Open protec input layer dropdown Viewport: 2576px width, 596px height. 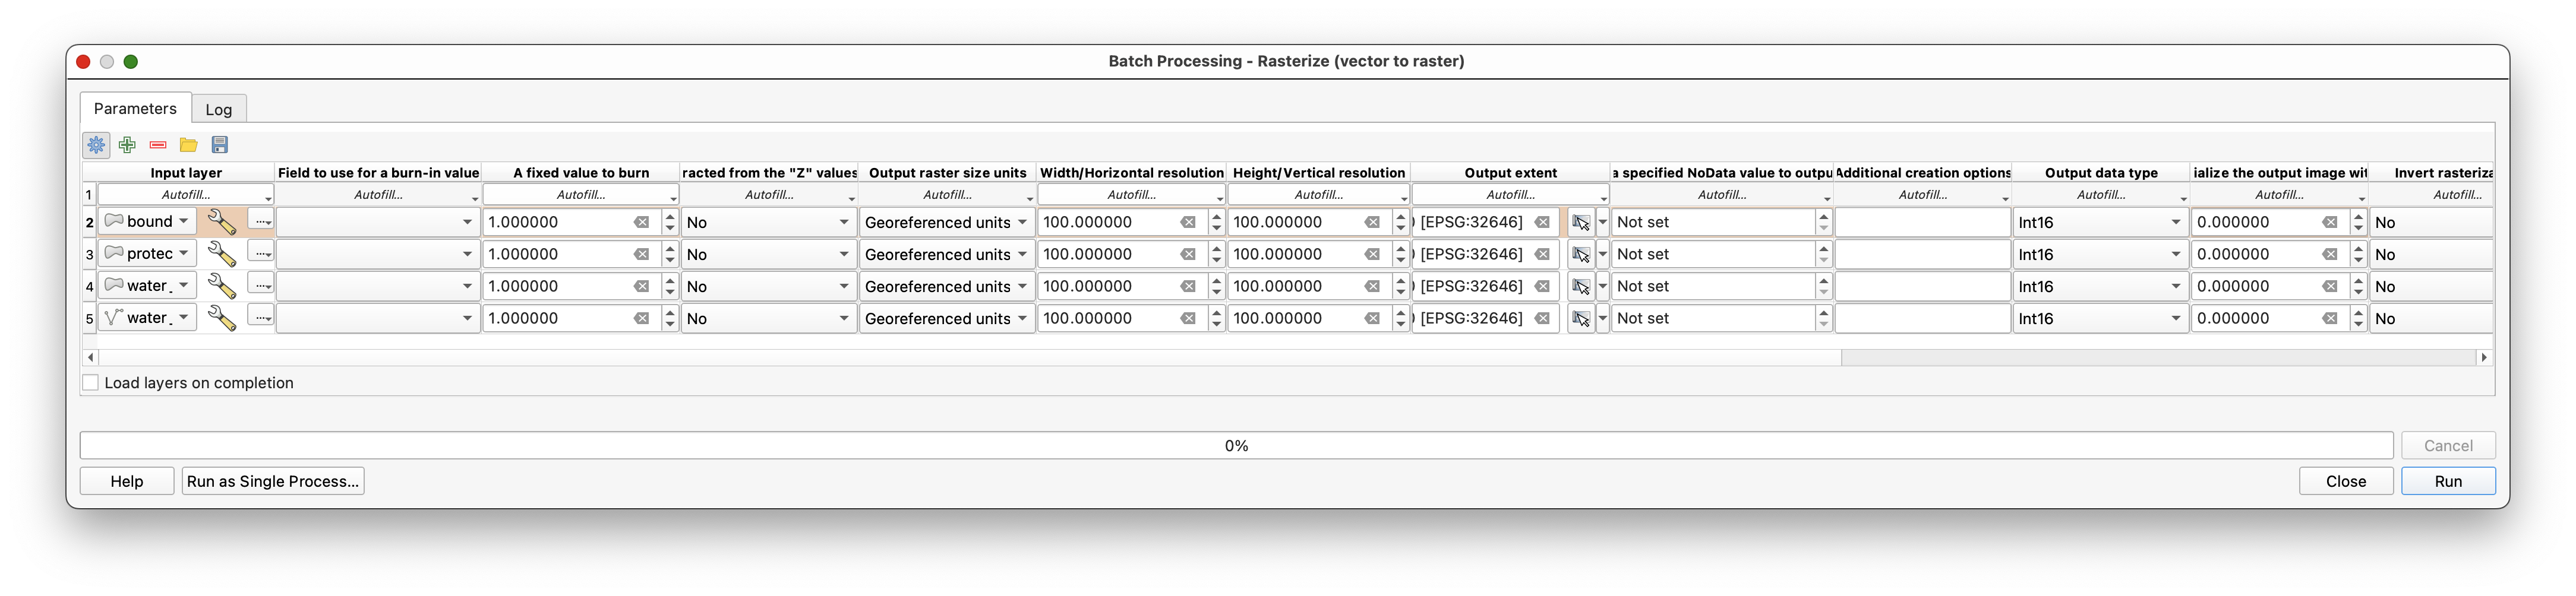pyautogui.click(x=147, y=253)
